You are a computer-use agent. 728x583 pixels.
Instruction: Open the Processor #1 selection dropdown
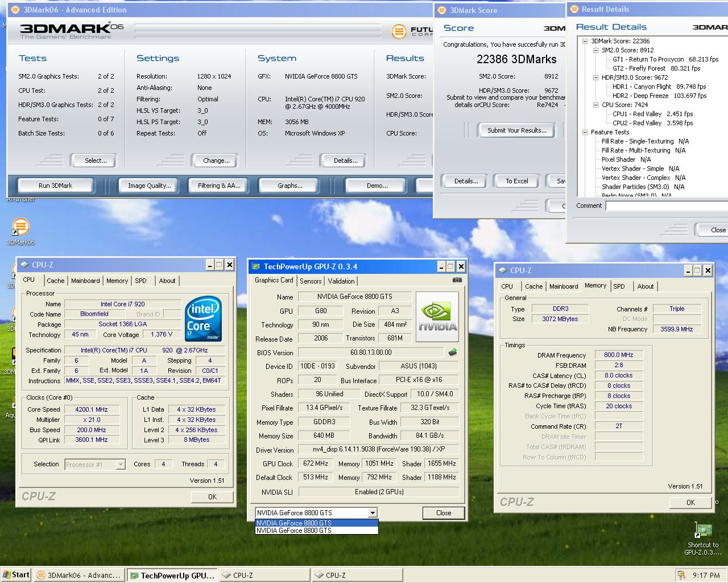point(121,465)
